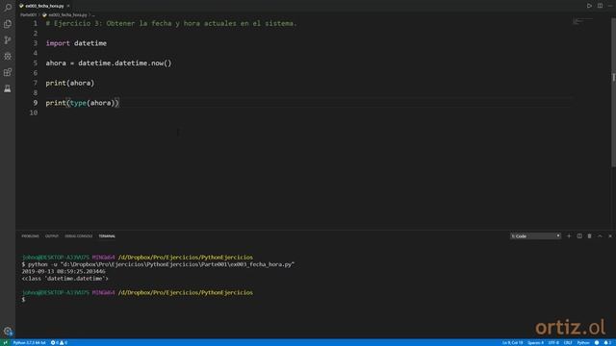Close the ex003_fecha_hora.py tab
Screen dimensions: 616x346
(x=68, y=6)
